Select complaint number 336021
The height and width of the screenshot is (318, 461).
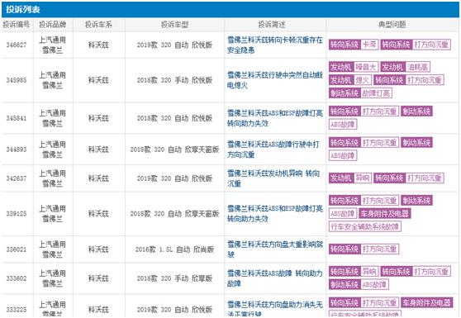click(17, 249)
